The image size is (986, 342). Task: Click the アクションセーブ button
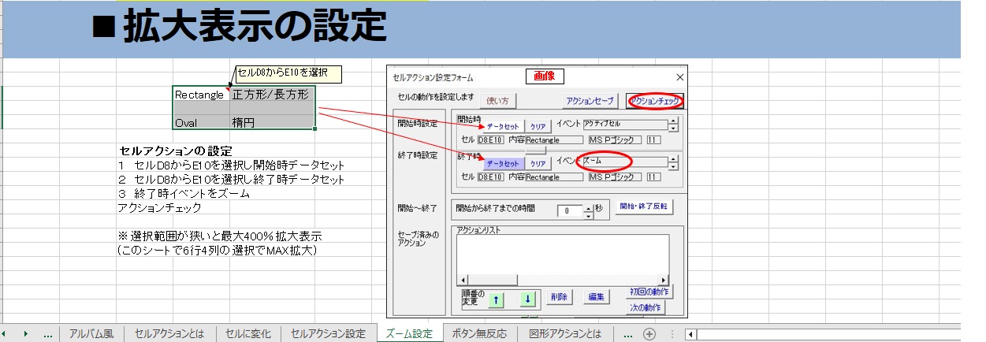(590, 101)
